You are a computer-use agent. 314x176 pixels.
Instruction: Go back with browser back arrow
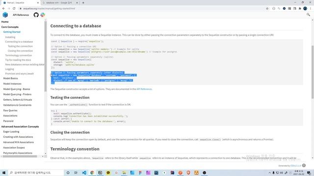3,9
